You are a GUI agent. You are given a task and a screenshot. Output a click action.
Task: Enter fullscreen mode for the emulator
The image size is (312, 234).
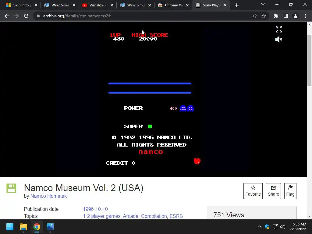tap(279, 29)
